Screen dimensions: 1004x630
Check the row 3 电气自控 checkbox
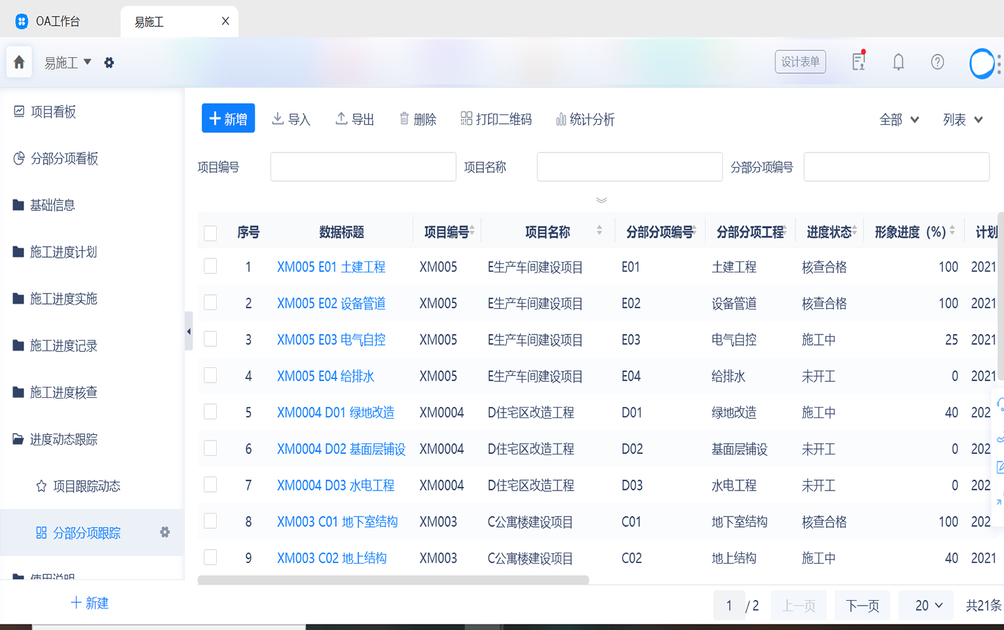(210, 339)
